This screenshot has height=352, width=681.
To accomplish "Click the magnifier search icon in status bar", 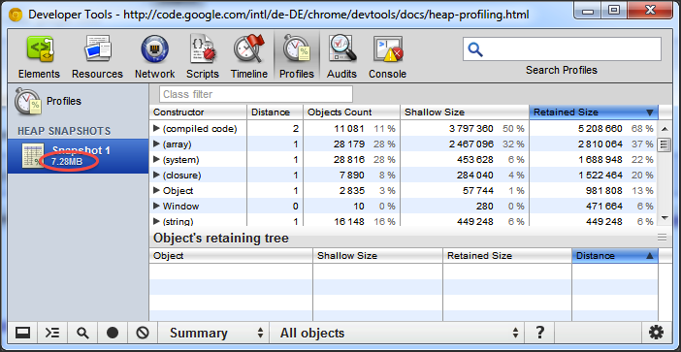I will point(82,333).
